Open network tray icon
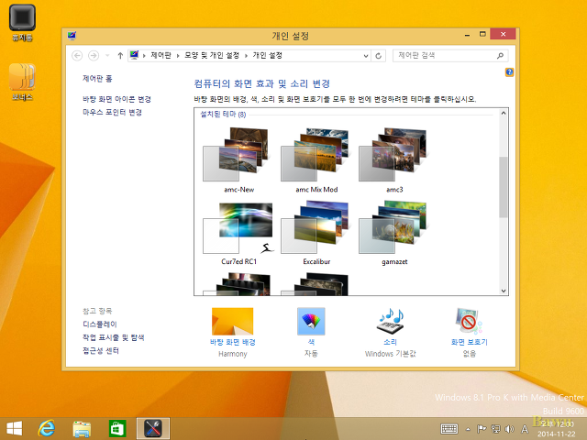 click(x=495, y=429)
